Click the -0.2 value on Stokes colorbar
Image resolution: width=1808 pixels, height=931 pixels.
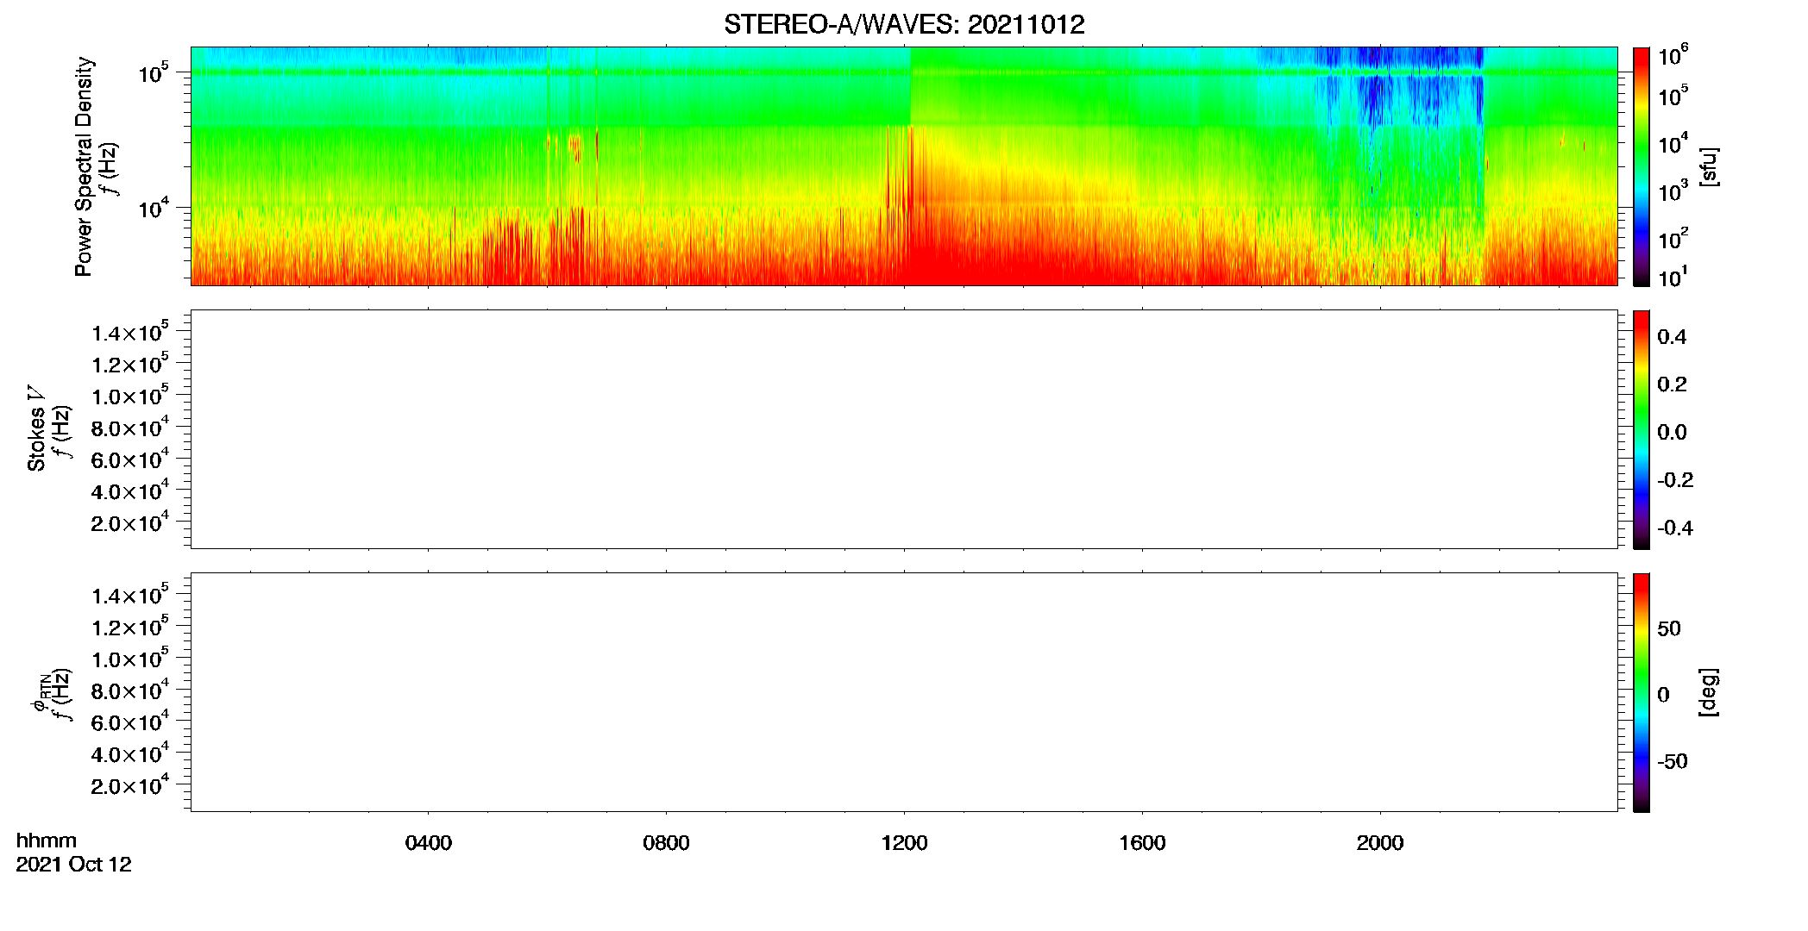1675,480
